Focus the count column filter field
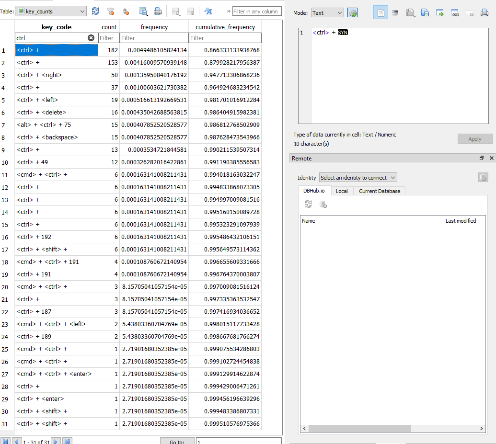 pyautogui.click(x=109, y=38)
